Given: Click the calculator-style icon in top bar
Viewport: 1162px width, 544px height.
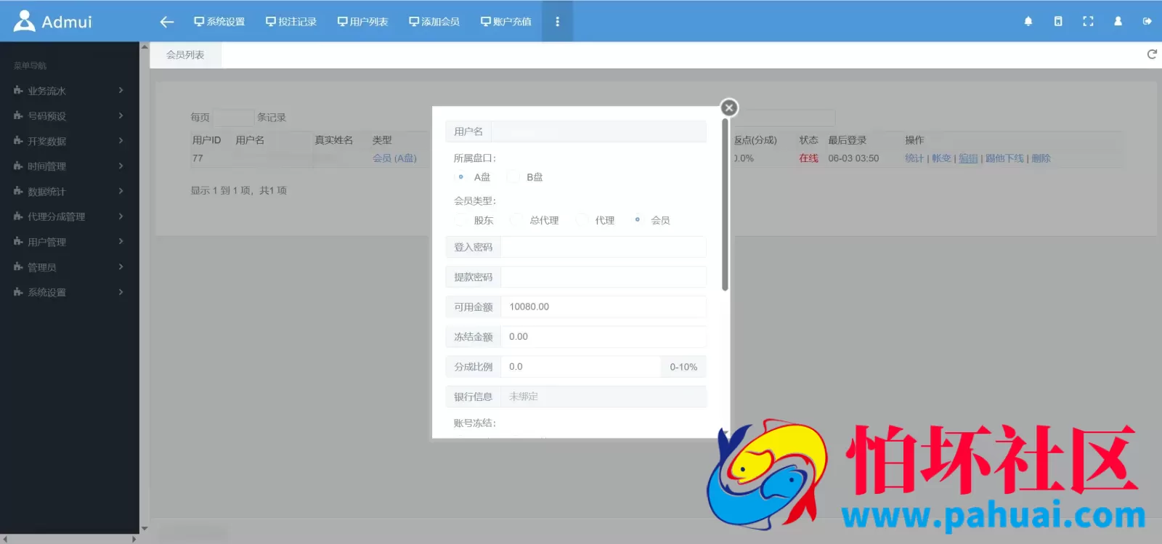Looking at the screenshot, I should click(x=1058, y=21).
